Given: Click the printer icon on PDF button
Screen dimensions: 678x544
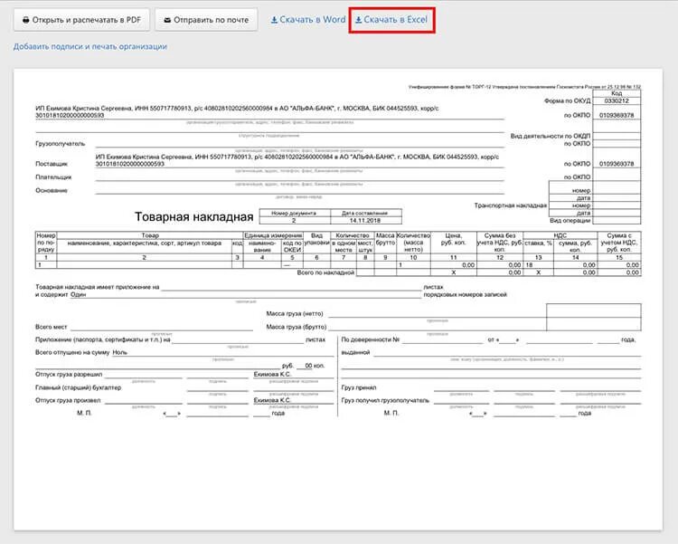Looking at the screenshot, I should 26,20.
